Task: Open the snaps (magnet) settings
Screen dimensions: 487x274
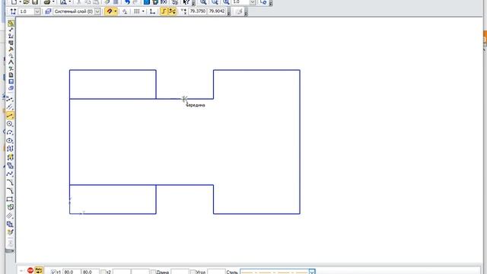Action: pyautogui.click(x=109, y=11)
